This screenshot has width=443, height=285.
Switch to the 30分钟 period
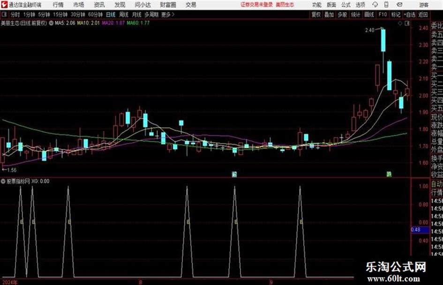pos(78,15)
